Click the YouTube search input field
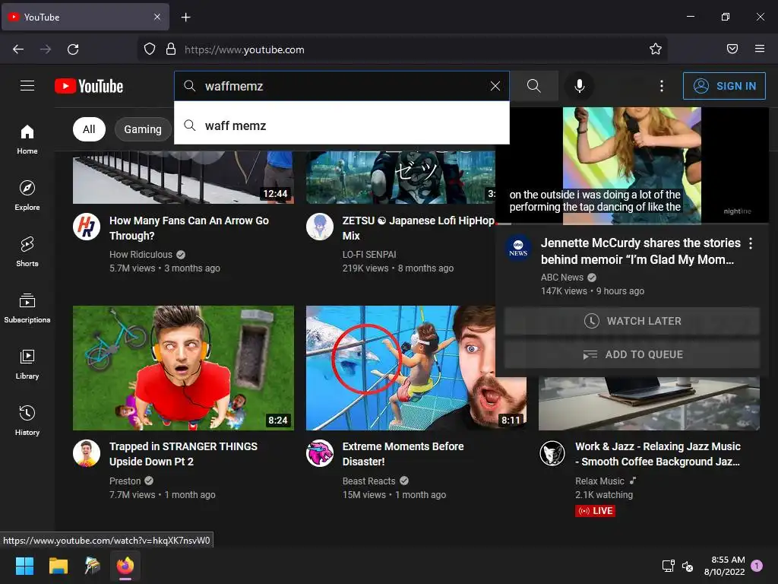This screenshot has height=584, width=778. coord(343,86)
